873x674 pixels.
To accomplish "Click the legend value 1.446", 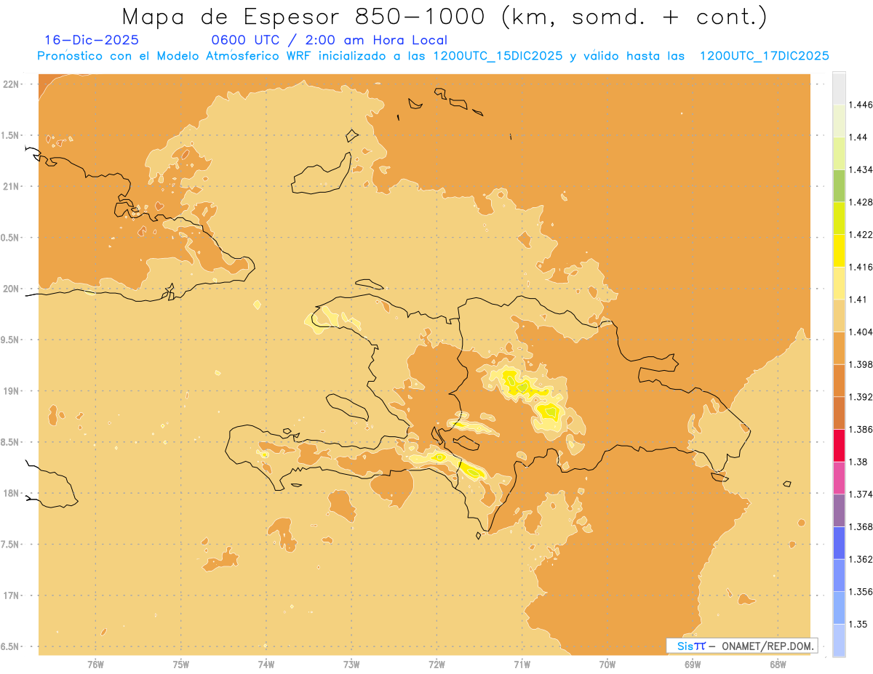I will click(861, 105).
